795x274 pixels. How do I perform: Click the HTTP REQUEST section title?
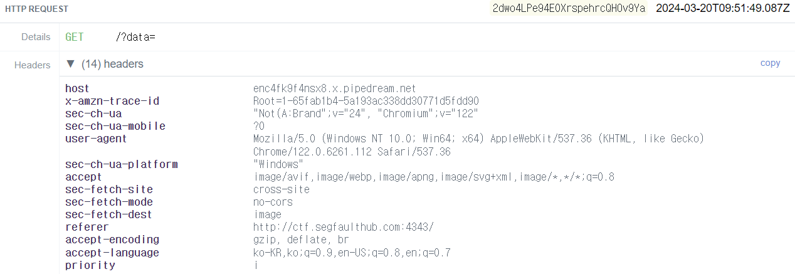[x=37, y=9]
